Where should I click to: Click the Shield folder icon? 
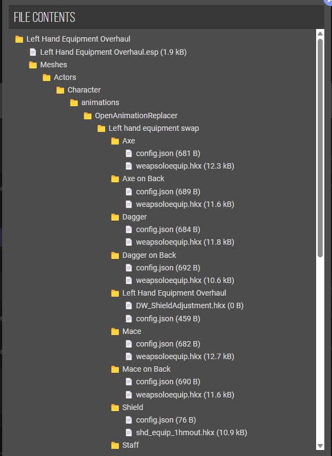(115, 407)
